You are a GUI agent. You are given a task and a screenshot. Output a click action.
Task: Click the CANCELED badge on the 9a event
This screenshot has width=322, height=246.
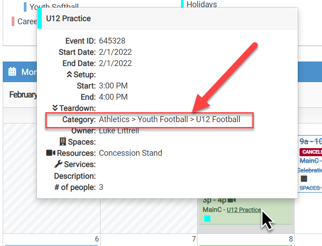pyautogui.click(x=311, y=152)
